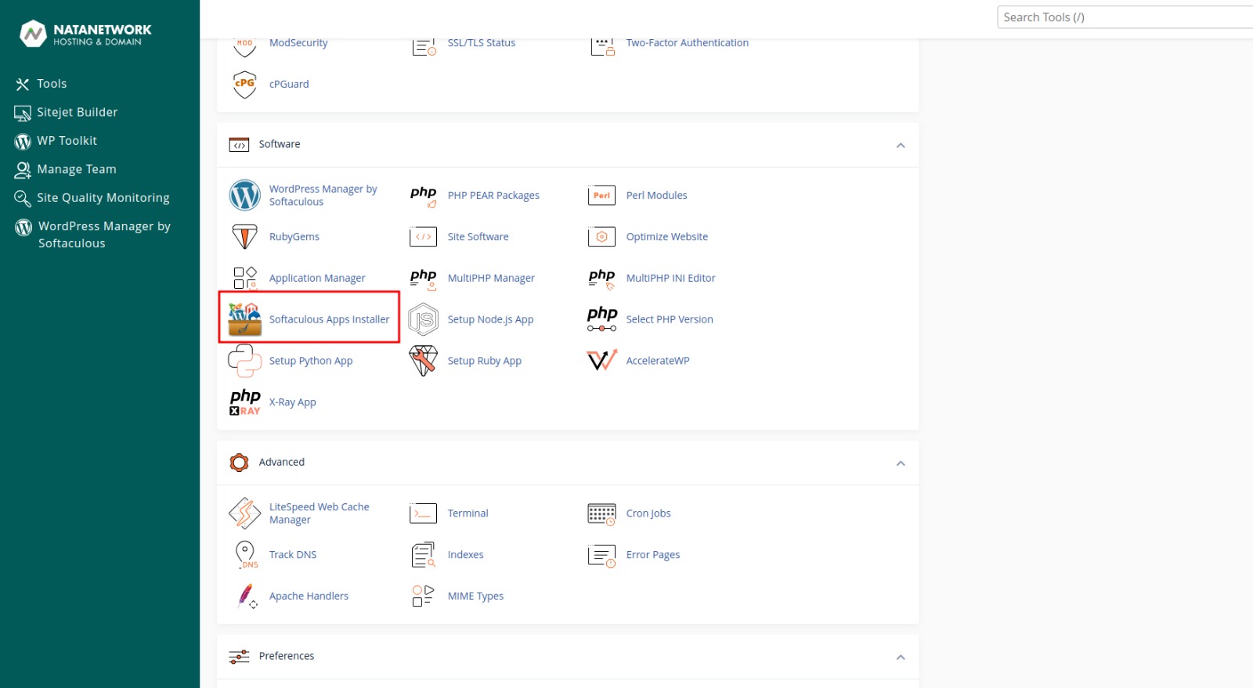Open the Error Pages link
The image size is (1253, 688).
653,555
